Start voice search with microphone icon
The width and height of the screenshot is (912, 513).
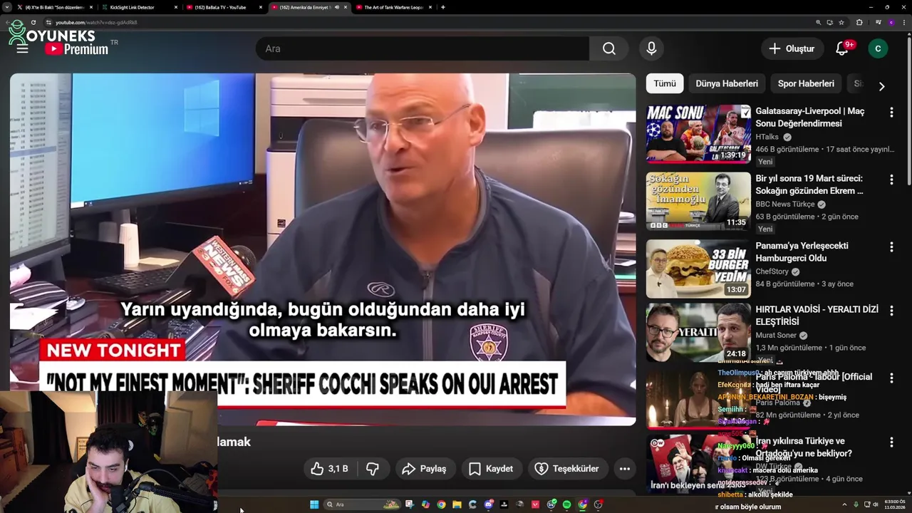651,48
